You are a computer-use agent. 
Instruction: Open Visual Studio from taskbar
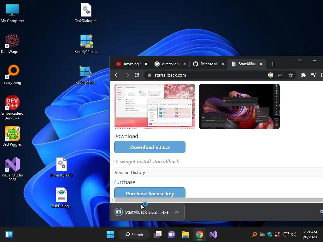[213, 234]
